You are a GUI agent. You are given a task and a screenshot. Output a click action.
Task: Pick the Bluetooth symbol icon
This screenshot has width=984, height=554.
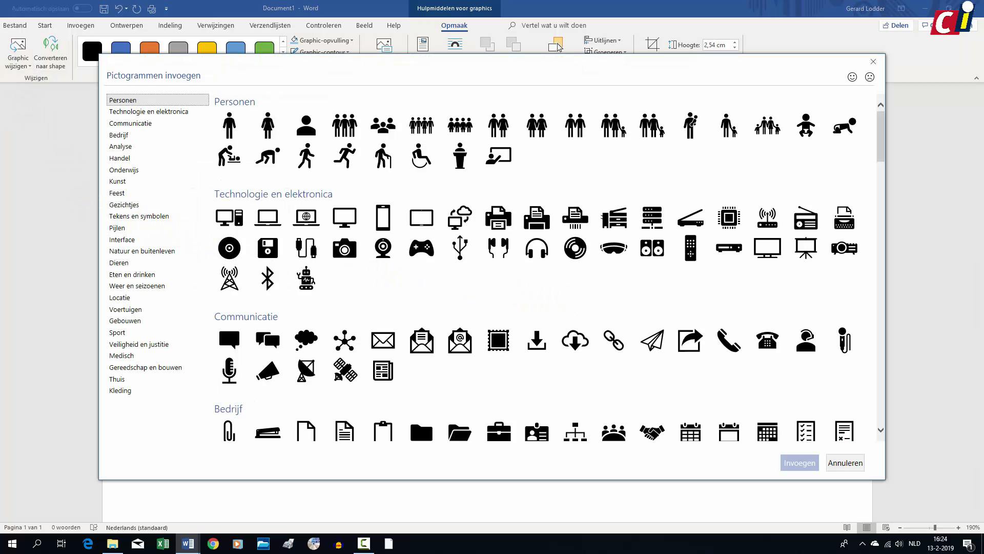tap(268, 279)
